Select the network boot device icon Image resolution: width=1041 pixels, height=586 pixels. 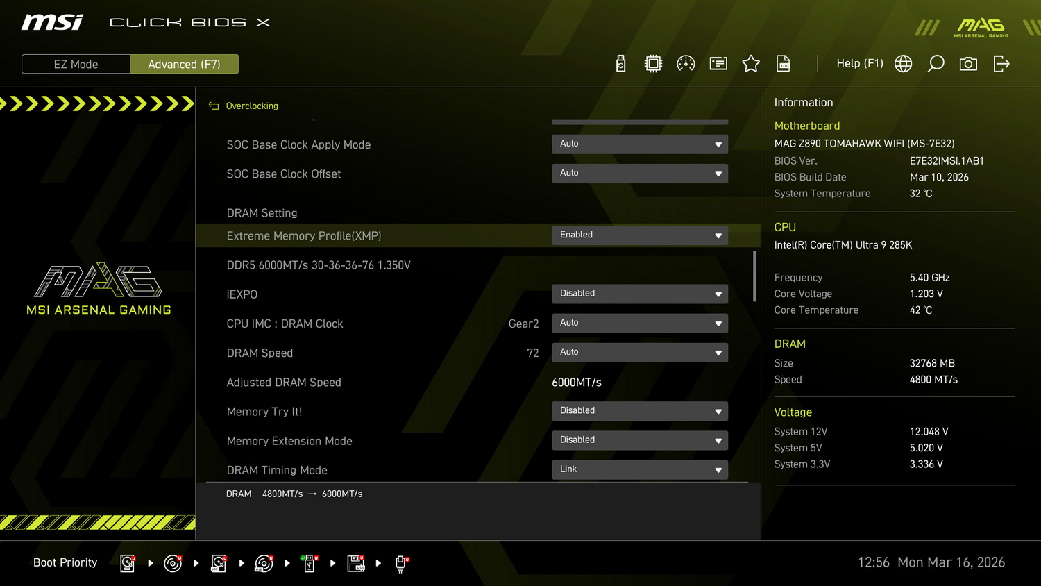pos(401,563)
